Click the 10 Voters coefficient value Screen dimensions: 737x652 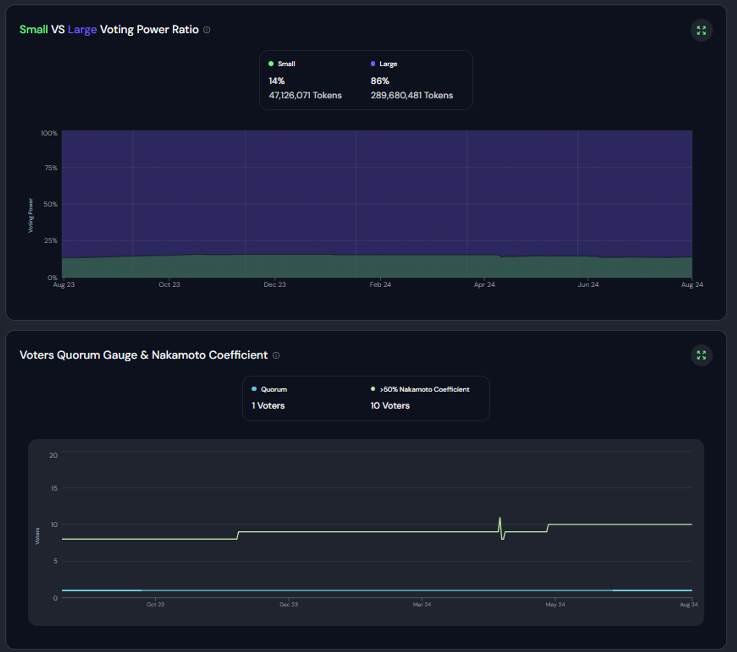[390, 406]
